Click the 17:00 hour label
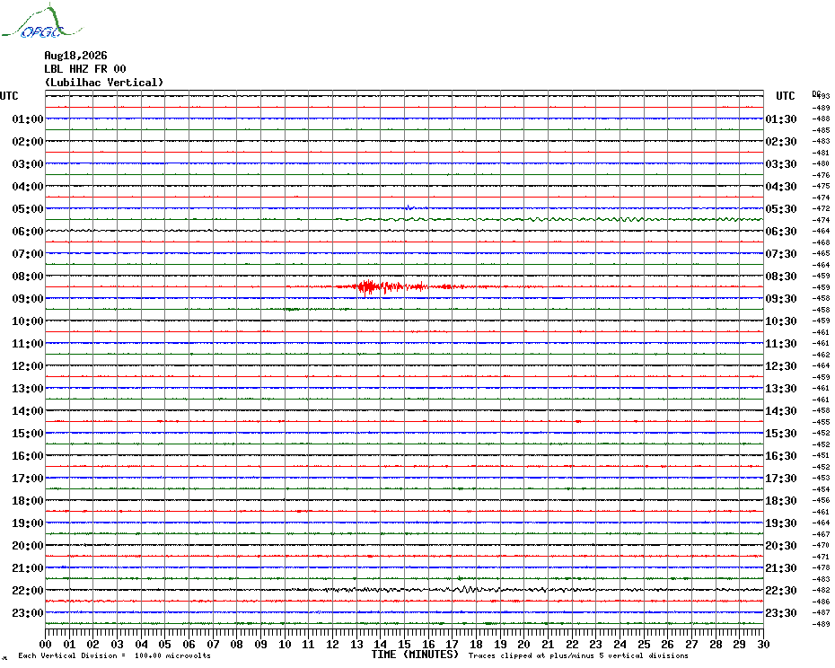The image size is (835, 668). (x=28, y=478)
